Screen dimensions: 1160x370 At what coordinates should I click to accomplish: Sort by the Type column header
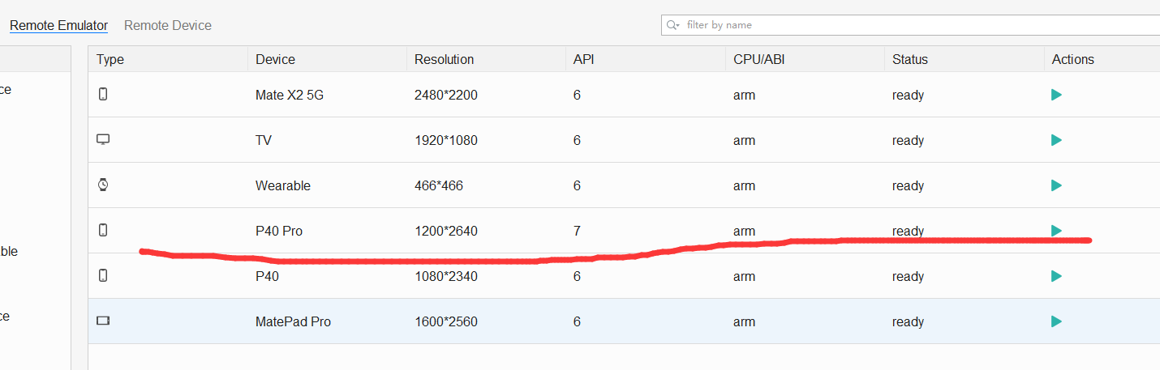[x=110, y=59]
